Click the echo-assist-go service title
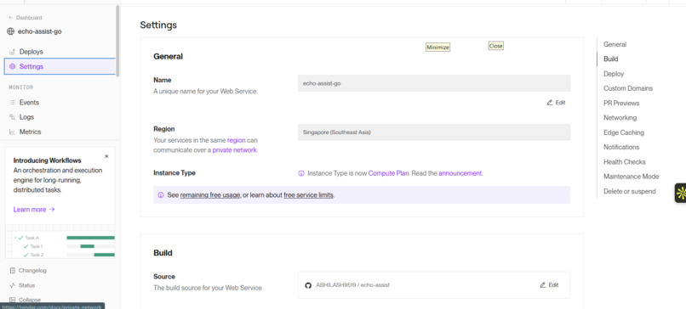Image resolution: width=686 pixels, height=309 pixels. [x=40, y=31]
